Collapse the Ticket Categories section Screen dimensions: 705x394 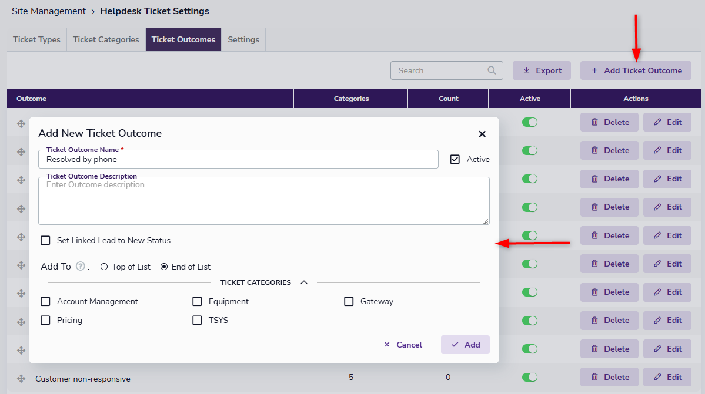(x=304, y=282)
